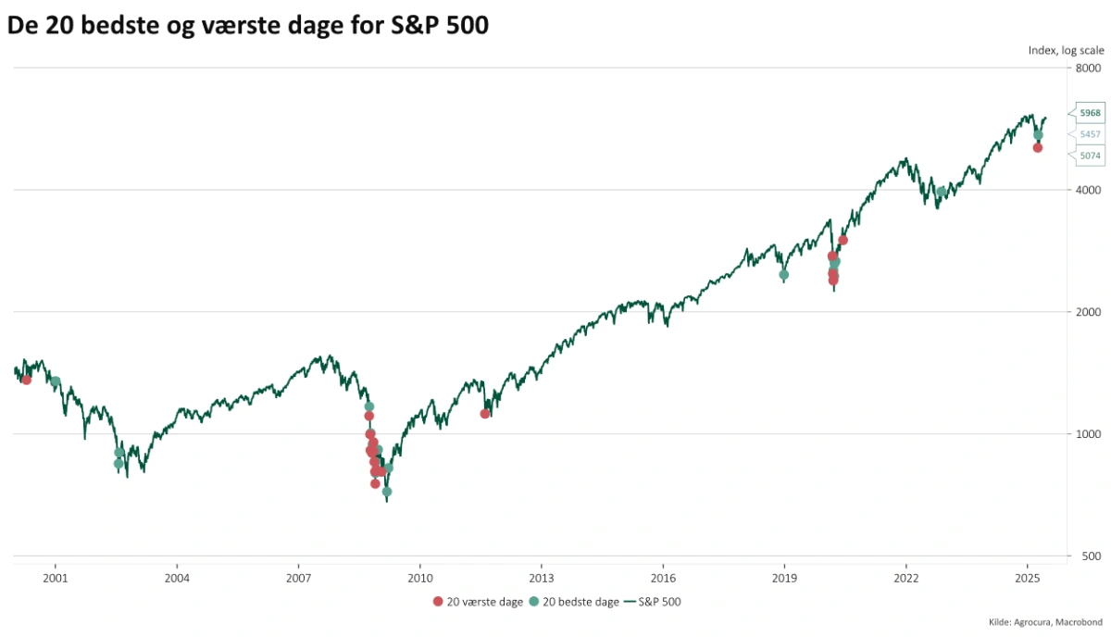The height and width of the screenshot is (637, 1111).
Task: Click the lowest green dot in early 2009
Action: tap(387, 492)
